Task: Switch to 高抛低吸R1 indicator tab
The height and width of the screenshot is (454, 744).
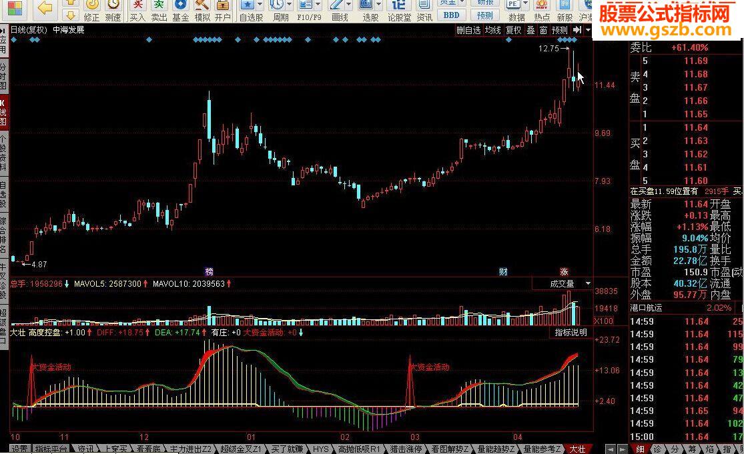Action: [359, 449]
